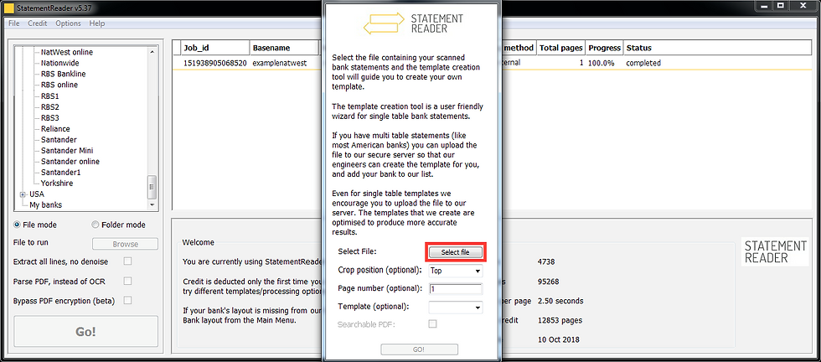The width and height of the screenshot is (821, 362).
Task: Click the bank tree scroll-up arrow
Action: click(152, 51)
